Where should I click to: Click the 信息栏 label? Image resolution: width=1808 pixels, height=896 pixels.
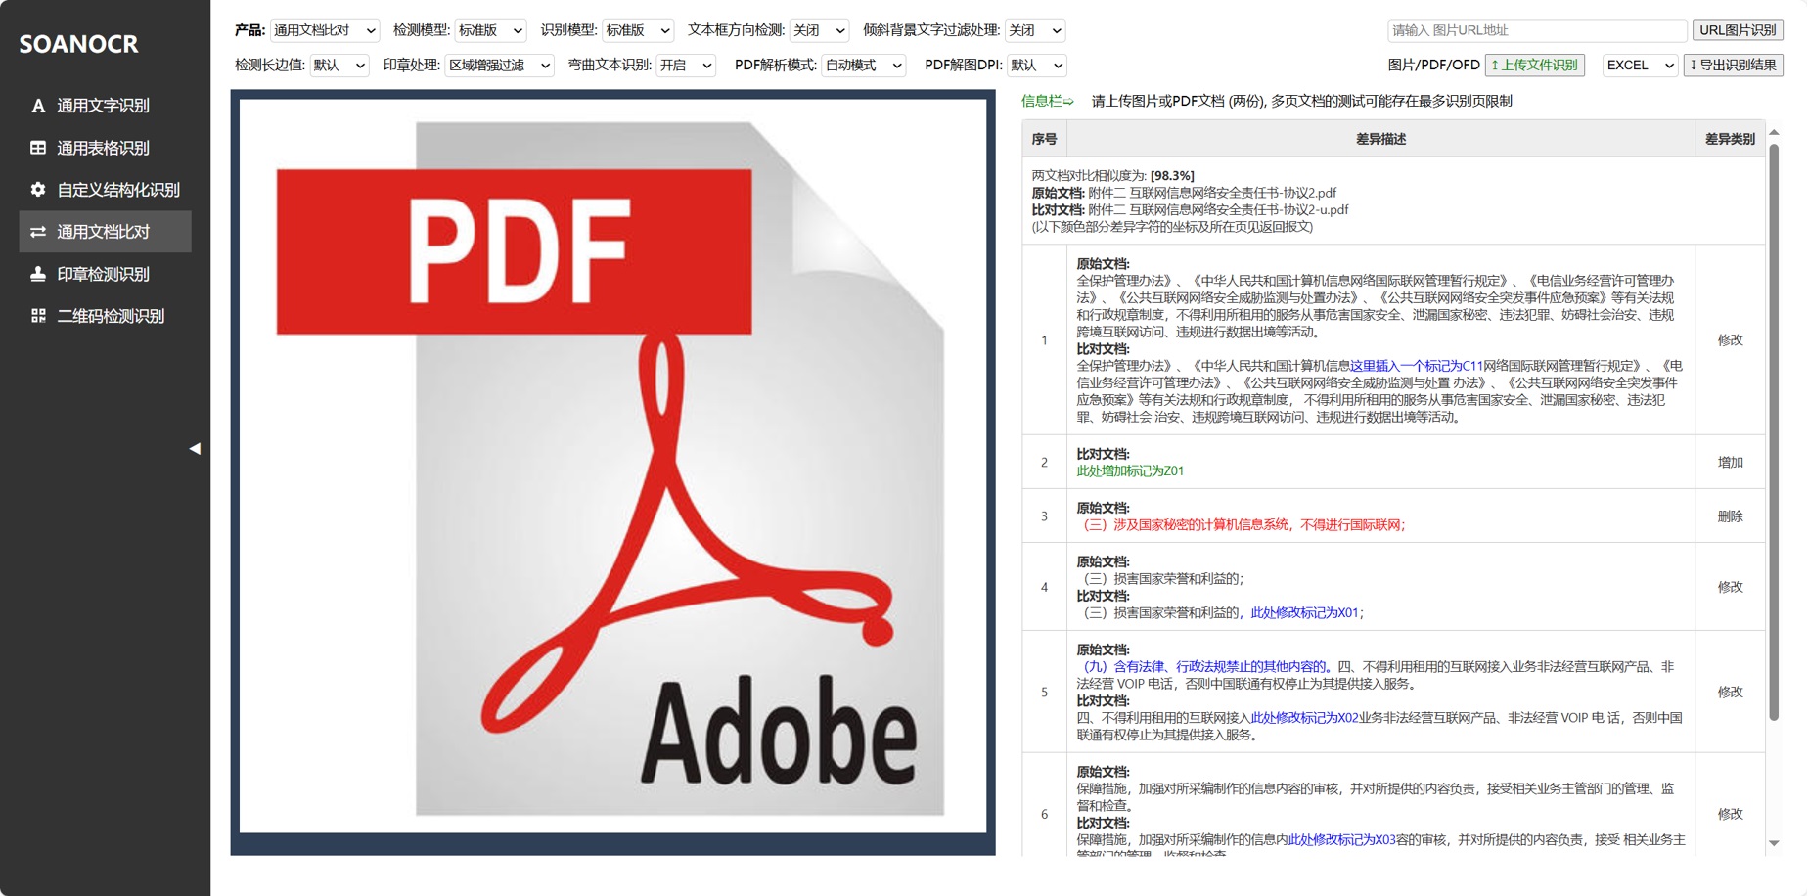coord(1047,101)
